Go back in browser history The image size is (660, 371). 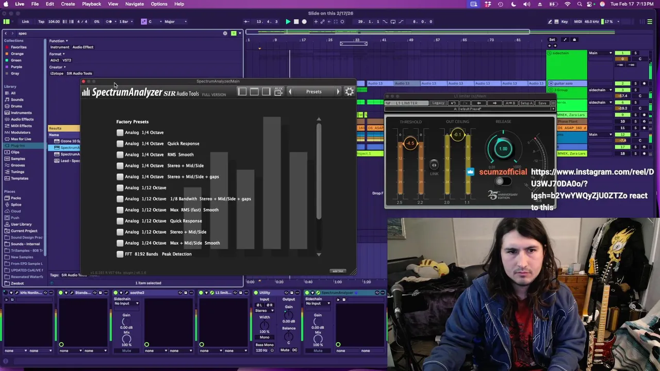6,33
